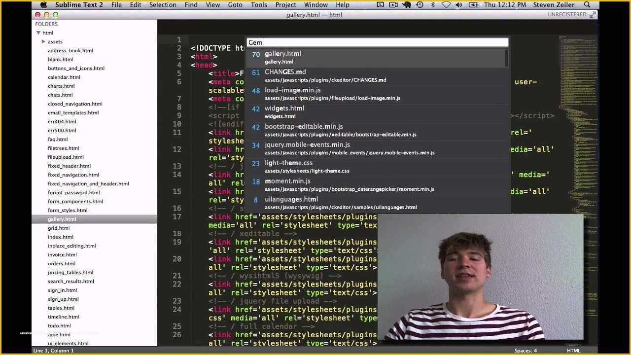Open the Window menu
Image resolution: width=631 pixels, height=355 pixels.
click(x=316, y=5)
